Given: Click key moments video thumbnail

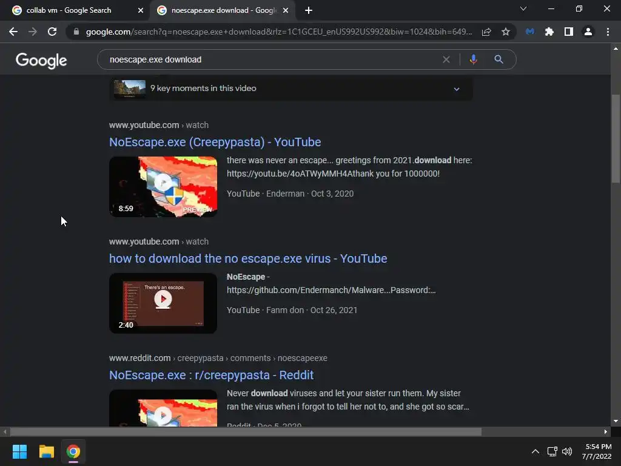Looking at the screenshot, I should [130, 89].
